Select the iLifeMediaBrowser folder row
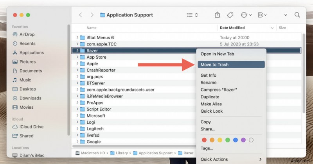This screenshot has width=313, height=164. click(x=187, y=96)
